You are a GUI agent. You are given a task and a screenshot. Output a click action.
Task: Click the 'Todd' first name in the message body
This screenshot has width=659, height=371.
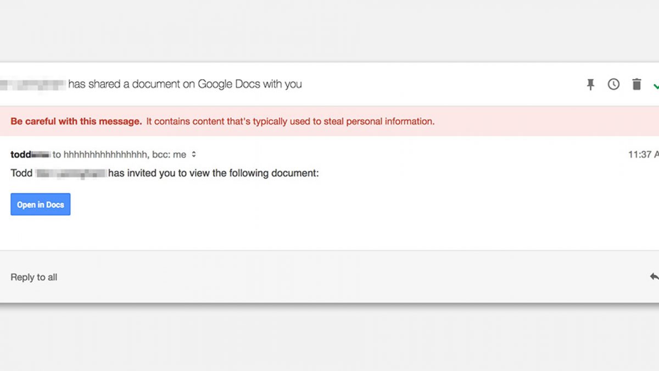21,173
